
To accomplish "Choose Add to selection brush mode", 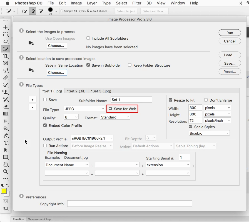I will (33, 11).
